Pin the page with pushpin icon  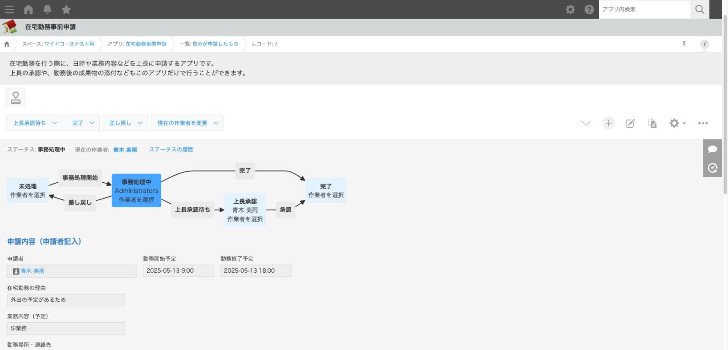[x=684, y=44]
